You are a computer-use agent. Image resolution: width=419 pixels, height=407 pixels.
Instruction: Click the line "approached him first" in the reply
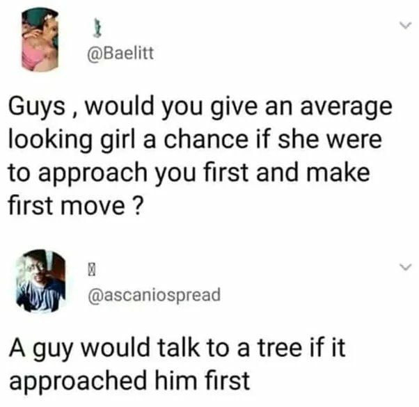129,381
